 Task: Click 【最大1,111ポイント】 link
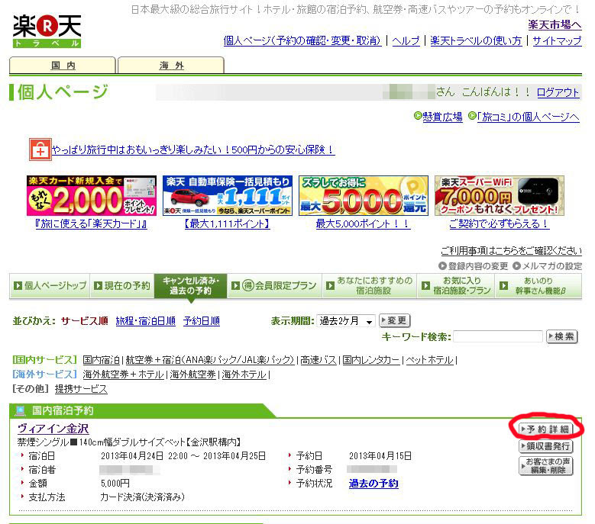point(227,223)
